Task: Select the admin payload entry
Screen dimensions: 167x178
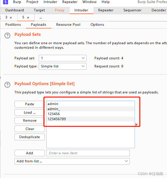Action: click(x=91, y=104)
